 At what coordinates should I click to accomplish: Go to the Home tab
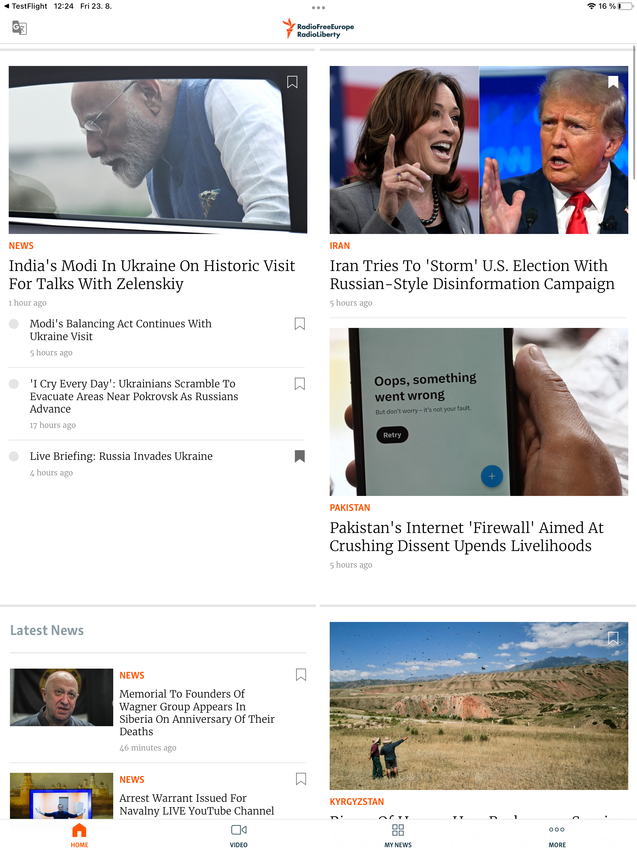tap(79, 835)
